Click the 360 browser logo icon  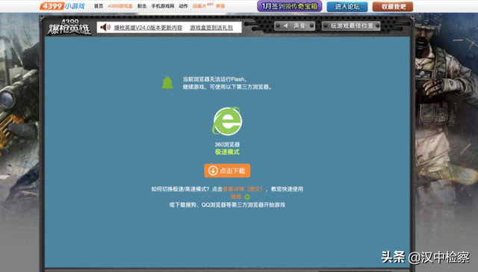click(227, 121)
